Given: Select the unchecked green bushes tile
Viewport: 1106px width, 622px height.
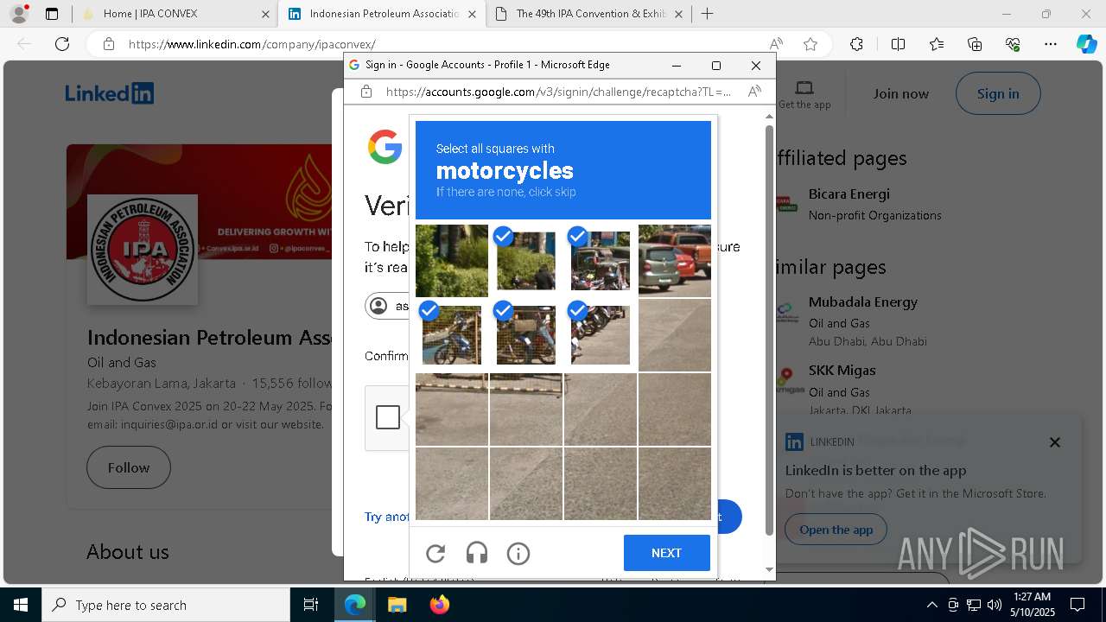Looking at the screenshot, I should click(x=452, y=261).
